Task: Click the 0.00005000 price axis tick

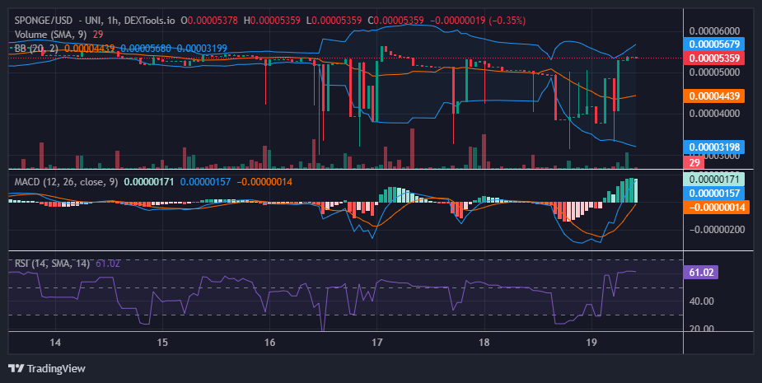Action: (x=714, y=72)
